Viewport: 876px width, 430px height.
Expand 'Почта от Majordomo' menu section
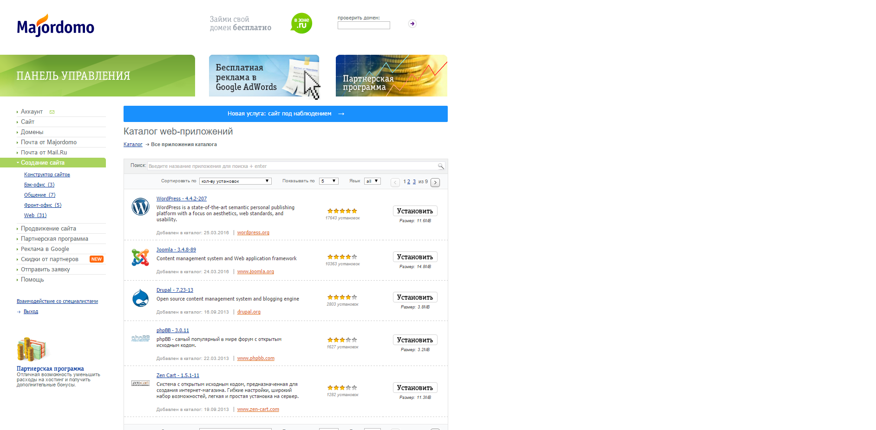click(49, 142)
